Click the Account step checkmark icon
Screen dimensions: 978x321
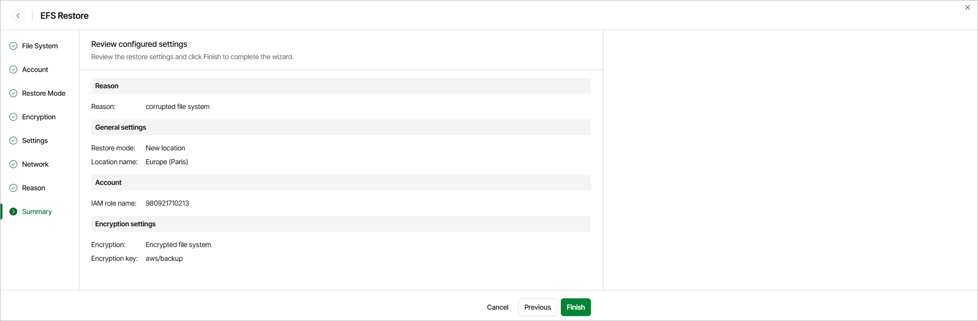pos(13,70)
